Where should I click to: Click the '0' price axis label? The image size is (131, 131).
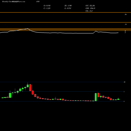tap(124, 101)
